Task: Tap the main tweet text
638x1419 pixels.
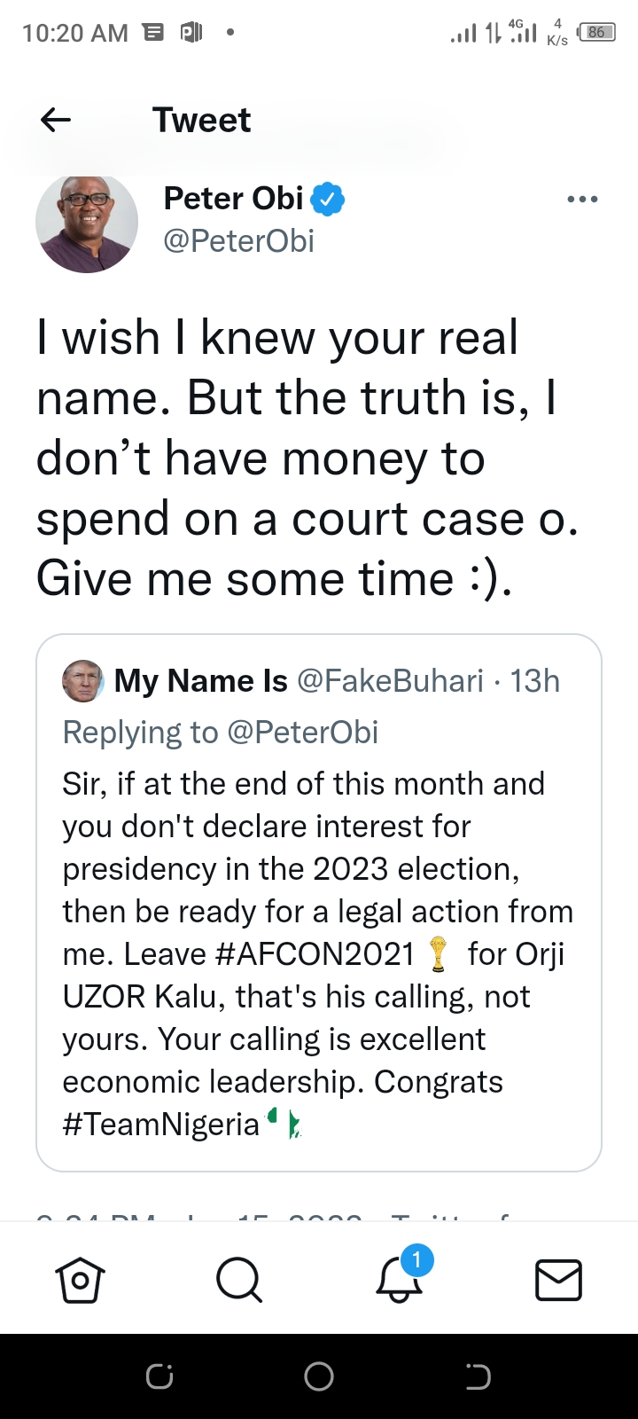Action: 307,459
